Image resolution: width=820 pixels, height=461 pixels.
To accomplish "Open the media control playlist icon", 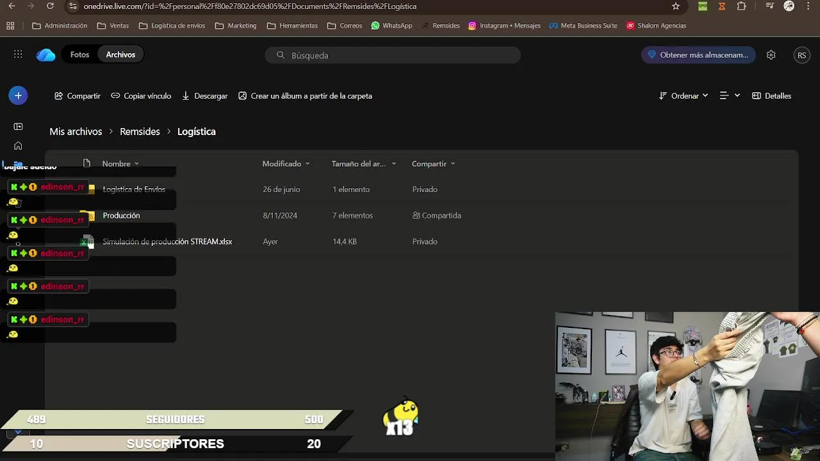I will pyautogui.click(x=770, y=6).
